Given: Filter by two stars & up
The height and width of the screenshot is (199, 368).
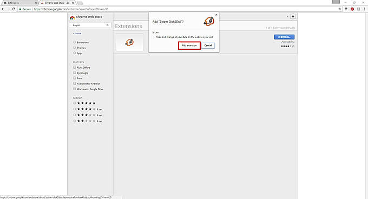Looking at the screenshot, I should click(x=74, y=121).
